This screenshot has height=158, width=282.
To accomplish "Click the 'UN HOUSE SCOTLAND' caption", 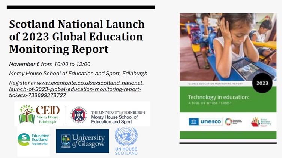I will [x=126, y=151].
